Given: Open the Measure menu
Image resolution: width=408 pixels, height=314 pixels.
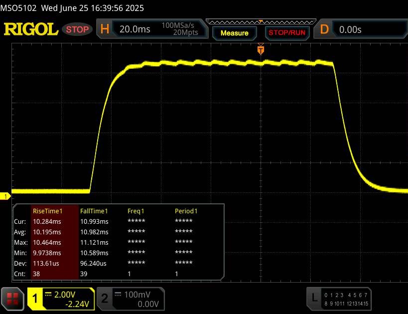Looking at the screenshot, I should coord(235,33).
